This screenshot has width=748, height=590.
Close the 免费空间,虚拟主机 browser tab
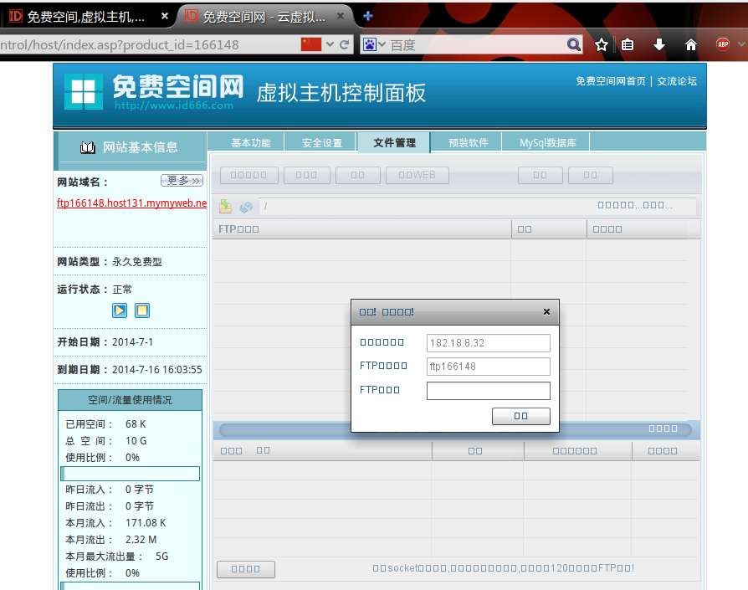[x=165, y=16]
